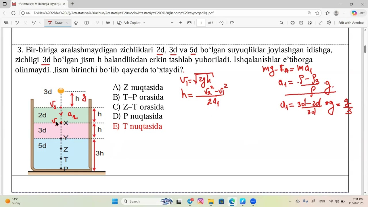
Task: Open the browser zoom magnifier icon
Action: pos(309,13)
